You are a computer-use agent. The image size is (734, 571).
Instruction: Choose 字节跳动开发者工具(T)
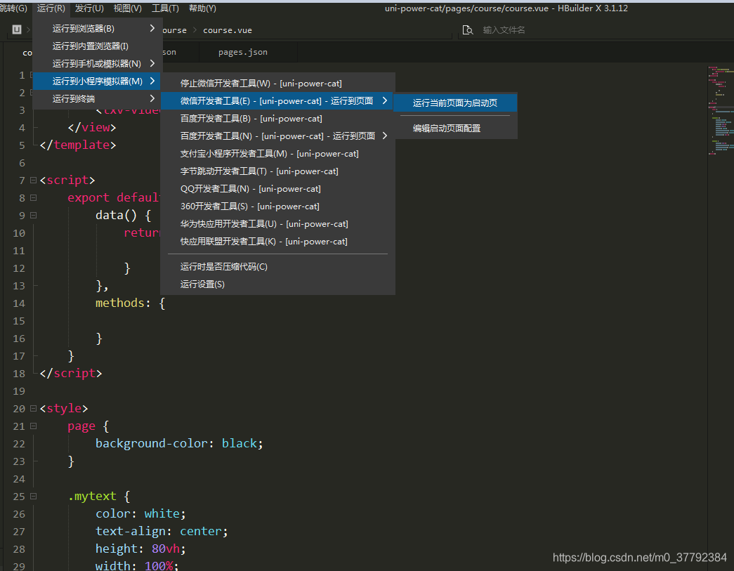tap(277, 171)
